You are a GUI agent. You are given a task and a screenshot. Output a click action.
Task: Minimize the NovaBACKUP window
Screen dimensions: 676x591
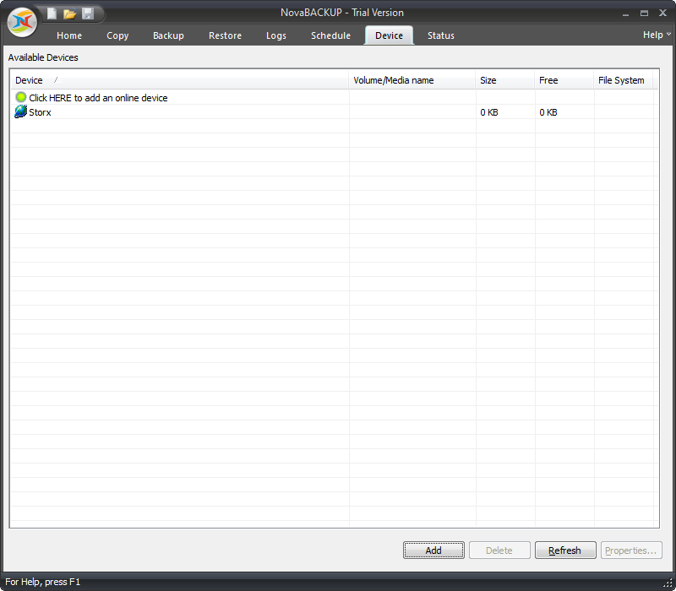pos(625,14)
